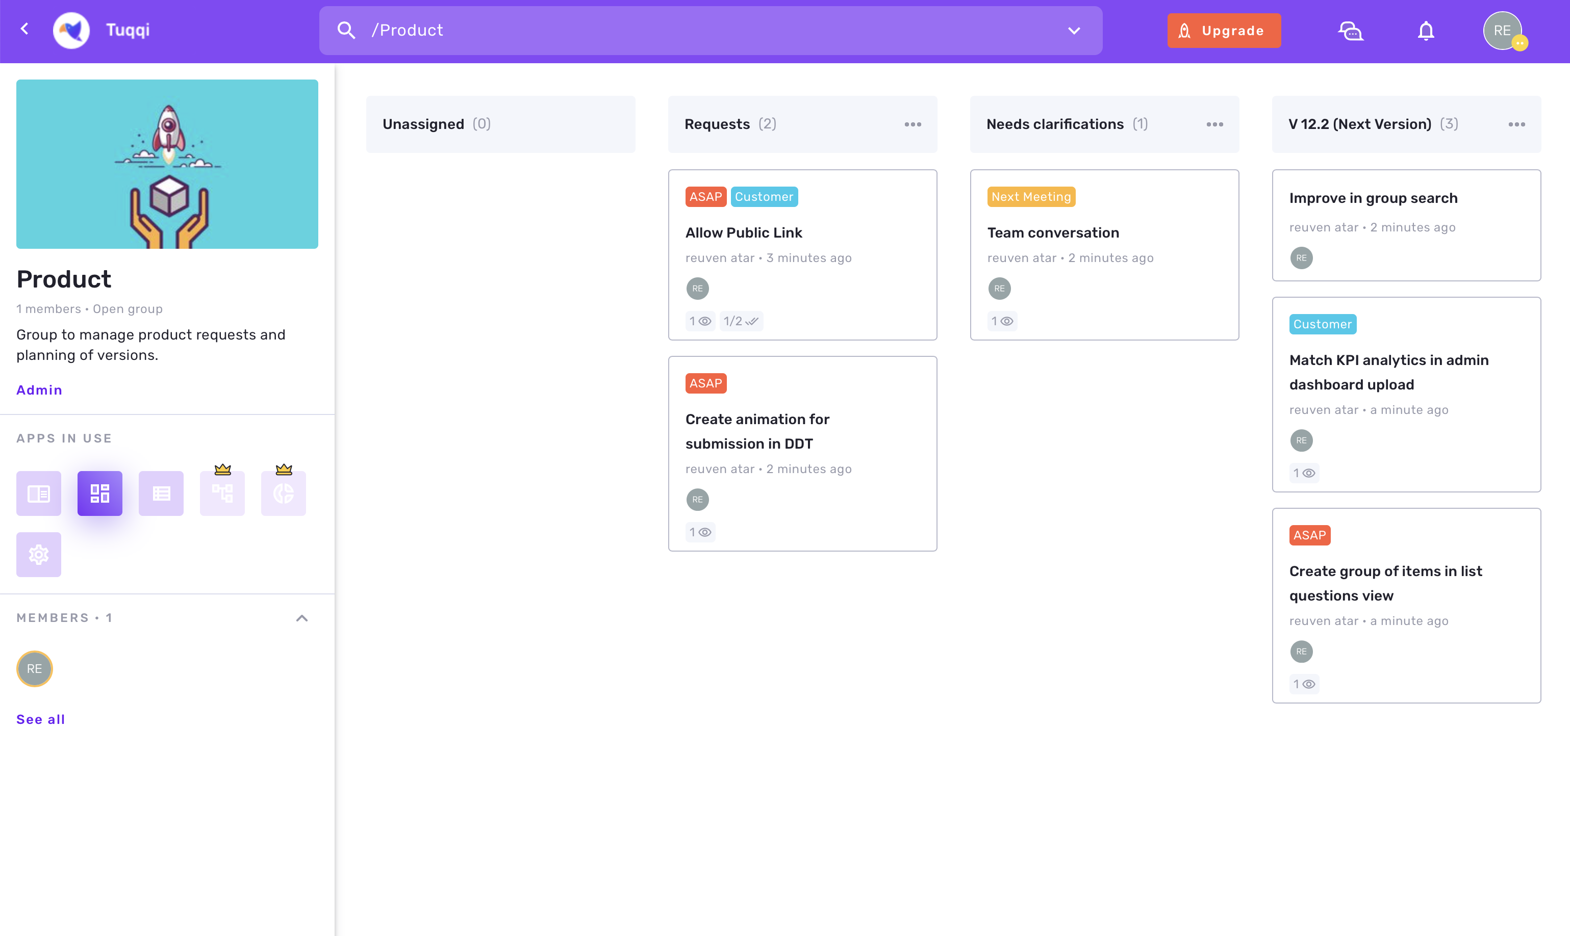1570x936 pixels.
Task: Open the Needs clarifications column options menu
Action: pyautogui.click(x=1214, y=124)
